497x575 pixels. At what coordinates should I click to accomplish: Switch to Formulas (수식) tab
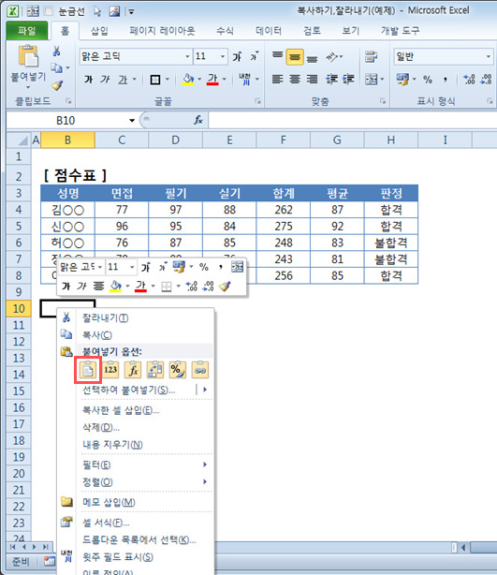[225, 31]
